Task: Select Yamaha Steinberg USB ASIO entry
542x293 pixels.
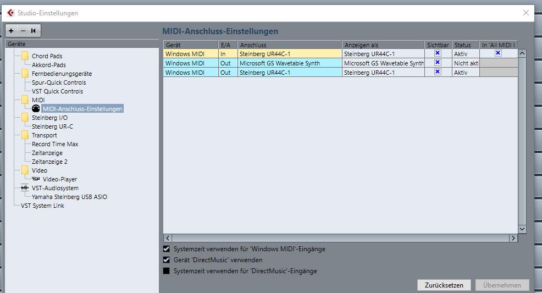Action: click(x=69, y=197)
